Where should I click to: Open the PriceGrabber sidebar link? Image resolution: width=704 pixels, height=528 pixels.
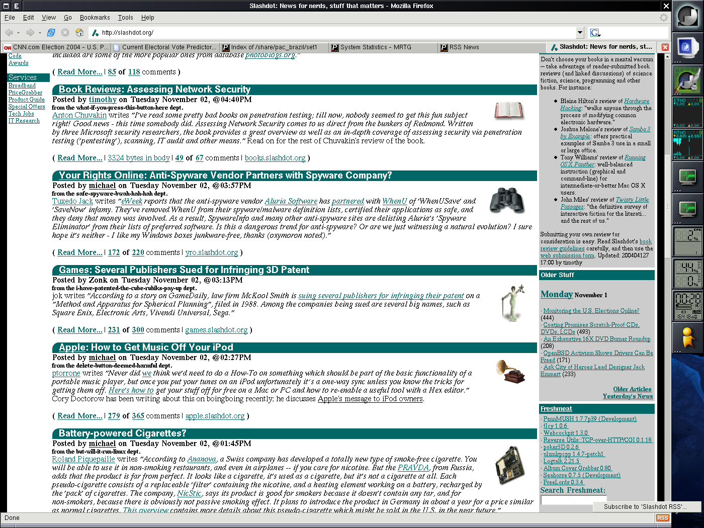[25, 93]
